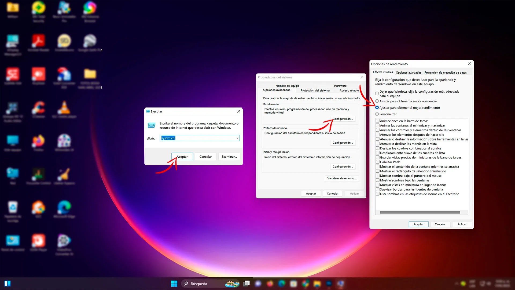Open the Acceso remoto tab

pyautogui.click(x=349, y=90)
